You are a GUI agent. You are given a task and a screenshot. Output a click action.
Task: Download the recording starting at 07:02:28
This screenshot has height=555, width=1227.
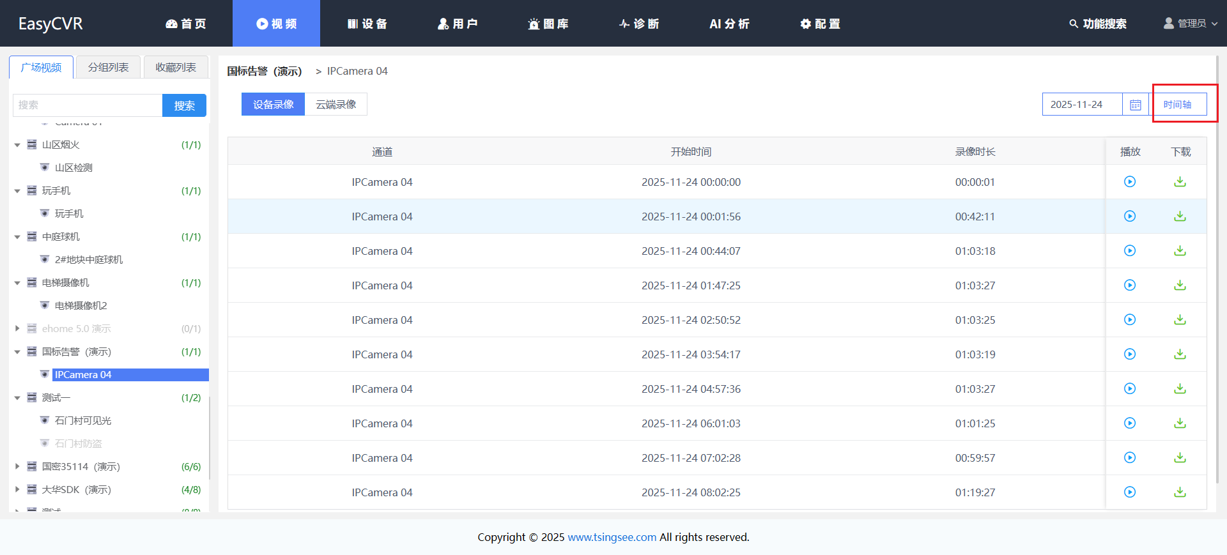(1180, 458)
